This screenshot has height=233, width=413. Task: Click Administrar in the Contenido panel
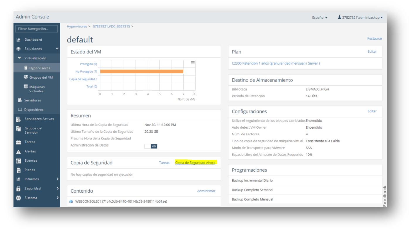pyautogui.click(x=206, y=191)
